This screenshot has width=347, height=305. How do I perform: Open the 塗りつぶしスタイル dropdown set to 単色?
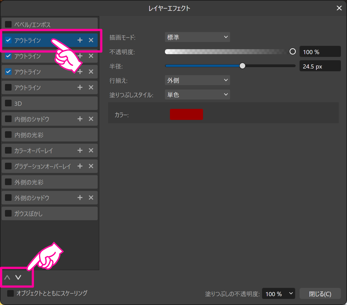197,95
